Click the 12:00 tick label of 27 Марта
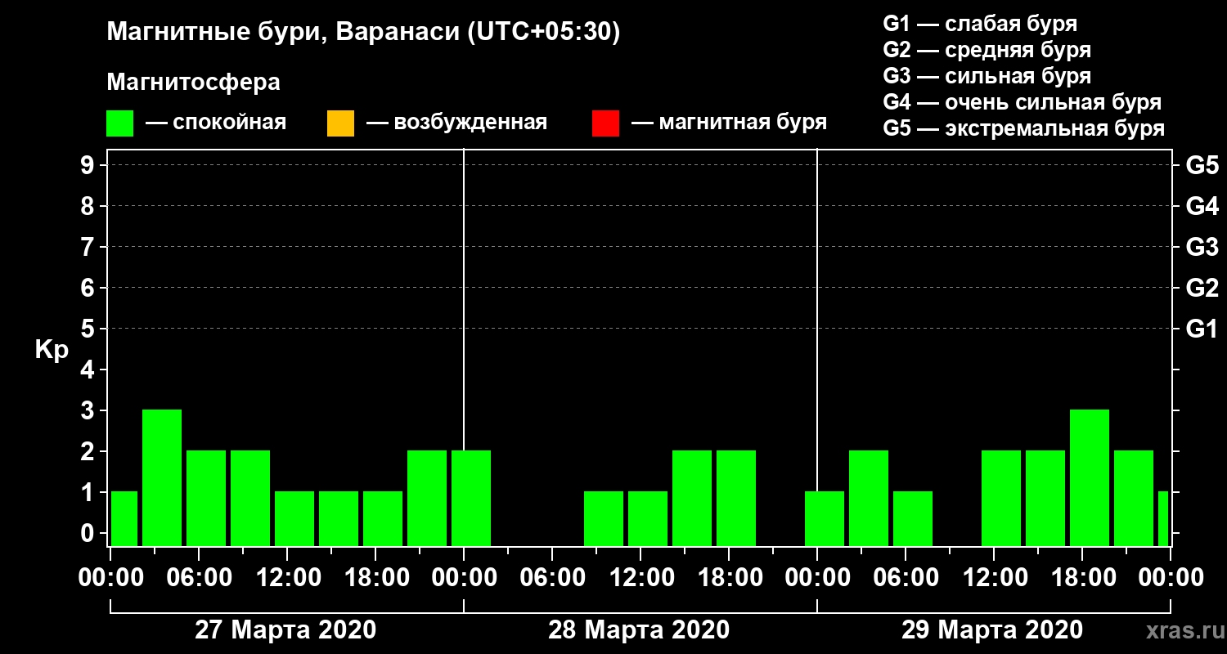The width and height of the screenshot is (1227, 654). (x=287, y=578)
